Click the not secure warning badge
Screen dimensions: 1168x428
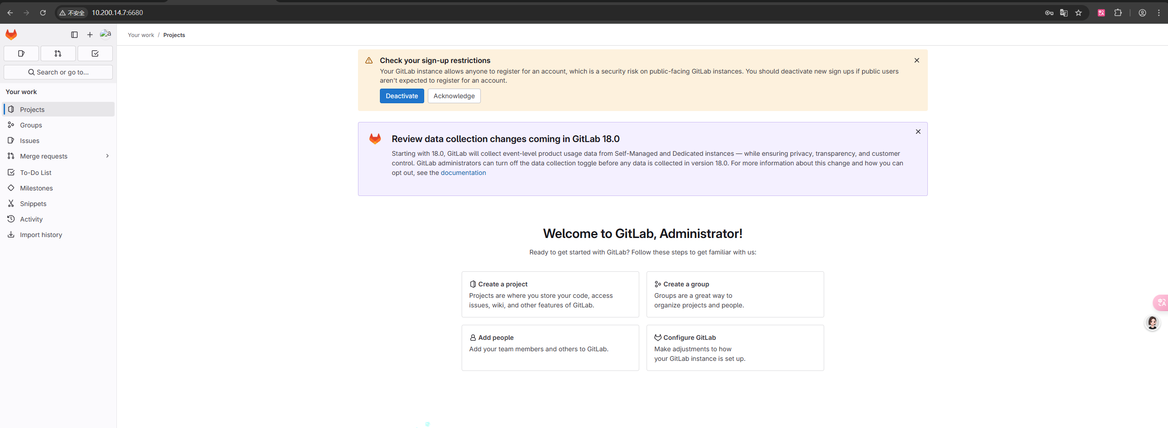pyautogui.click(x=73, y=13)
